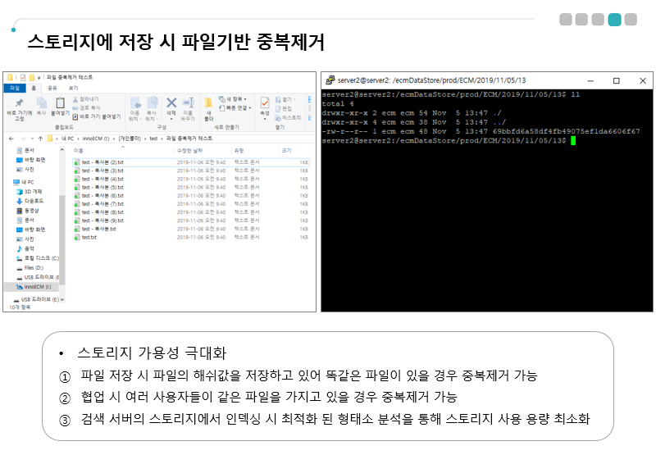Screen dimensions: 656x455
Task: Click the 잘라내기 (Cut) scissors button
Action: pos(86,98)
